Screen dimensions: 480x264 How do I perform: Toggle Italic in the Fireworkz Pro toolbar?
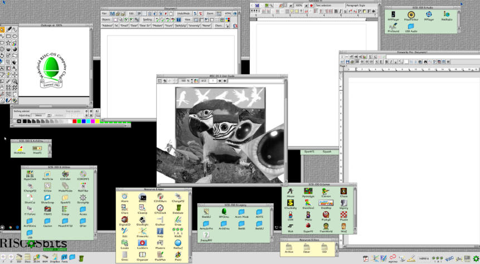click(391, 62)
